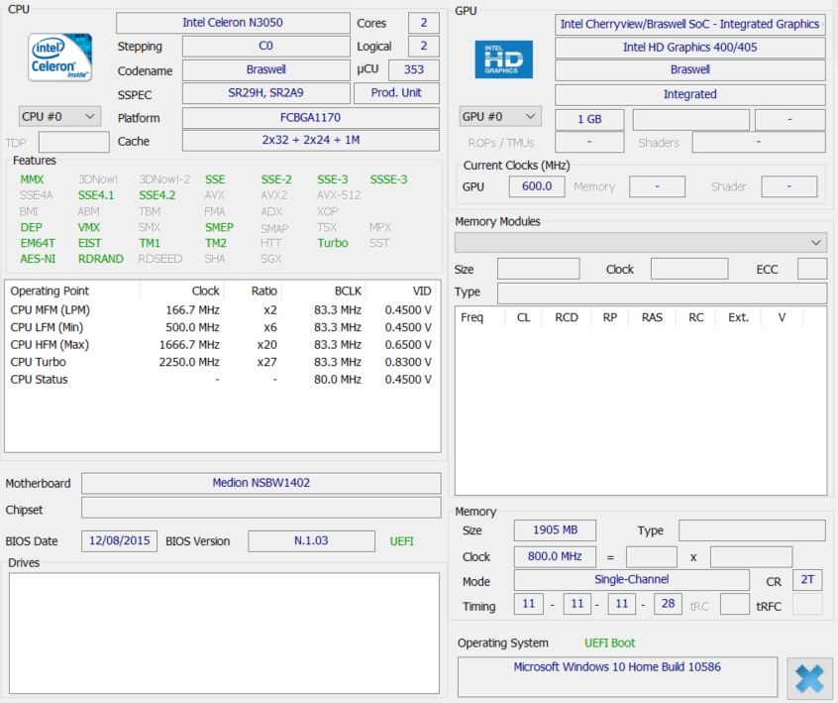838x703 pixels.
Task: Click the Intel Celeron inside logo
Action: click(60, 58)
